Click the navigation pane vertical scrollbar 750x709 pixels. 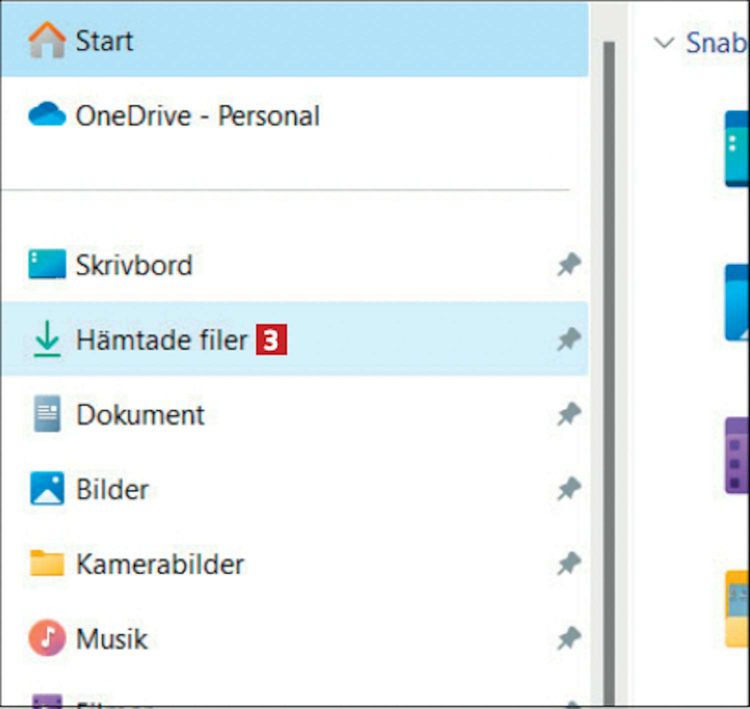pos(608,350)
